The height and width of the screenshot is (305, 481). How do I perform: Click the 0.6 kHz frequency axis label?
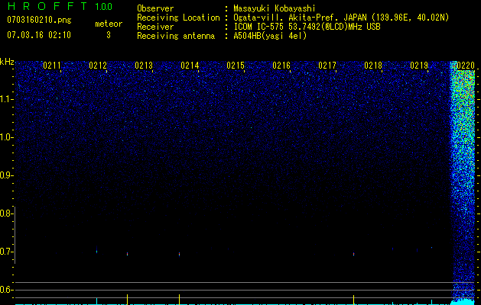point(7,290)
